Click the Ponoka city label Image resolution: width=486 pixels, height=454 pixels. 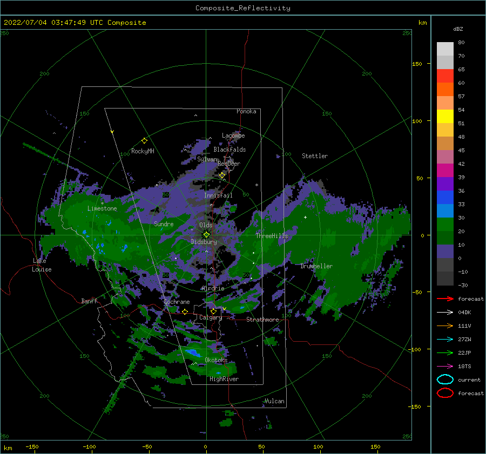click(x=246, y=111)
